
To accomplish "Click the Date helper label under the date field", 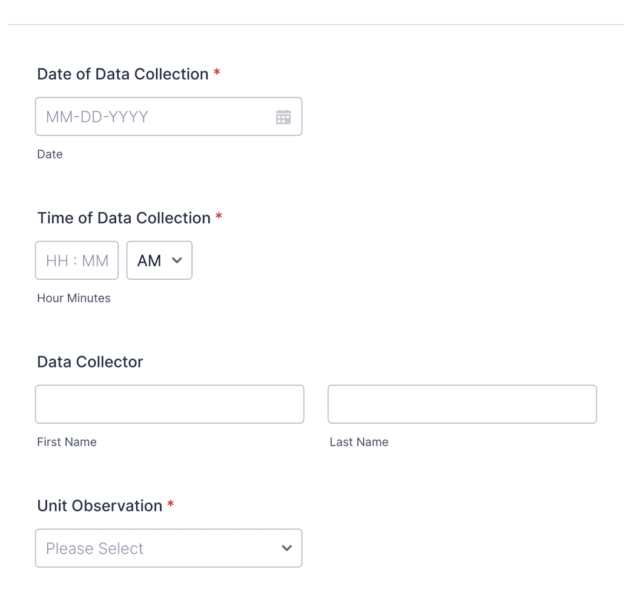I will coord(50,154).
